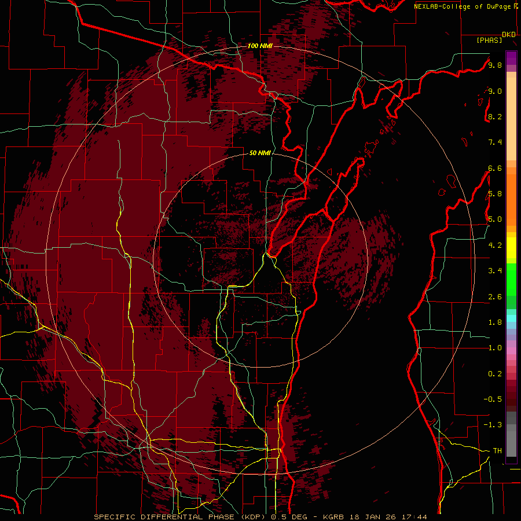Viewport: 521px width, 521px height.
Task: Select the 2.6 legend value
Action: [x=495, y=297]
